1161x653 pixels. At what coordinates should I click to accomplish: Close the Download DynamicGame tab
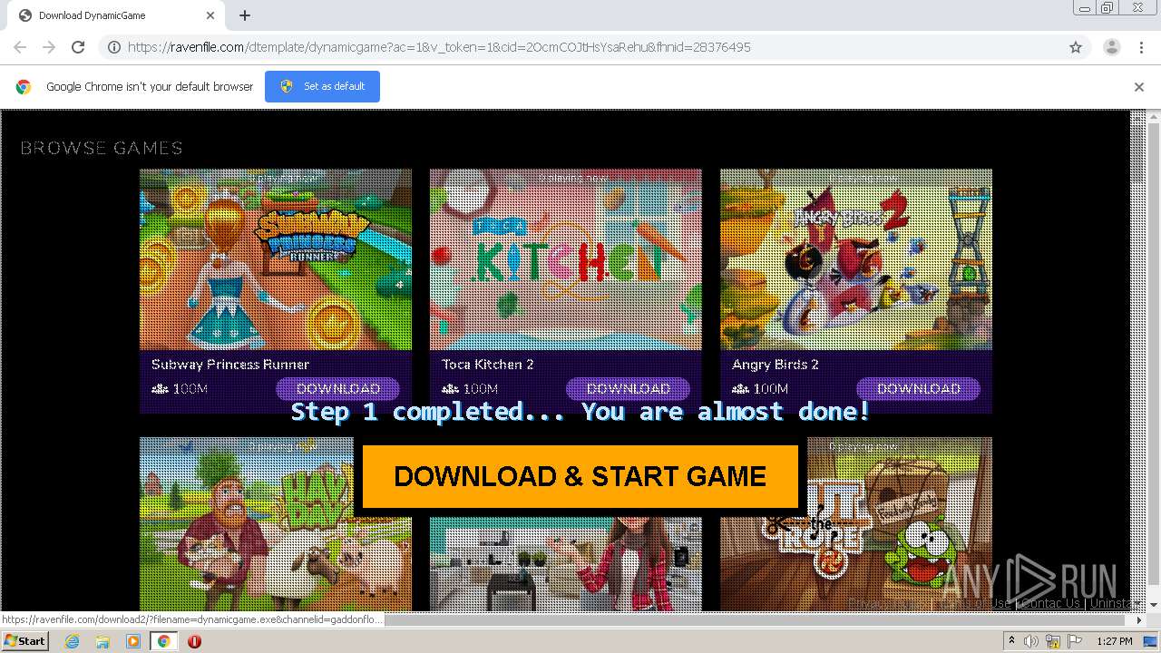click(210, 15)
